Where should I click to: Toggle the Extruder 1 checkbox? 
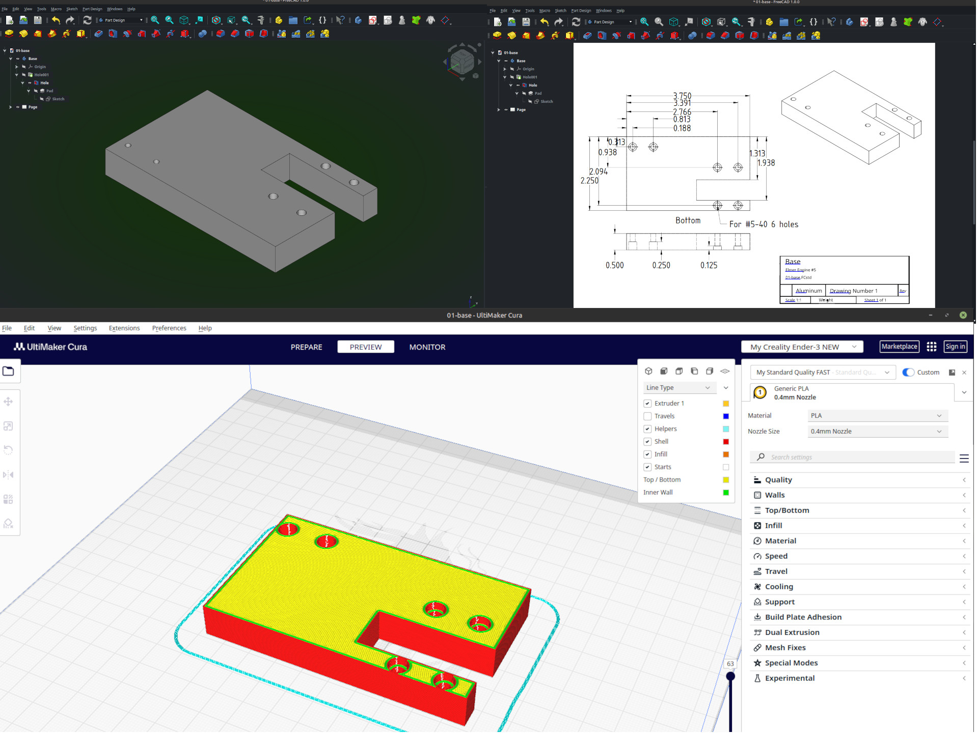click(647, 404)
